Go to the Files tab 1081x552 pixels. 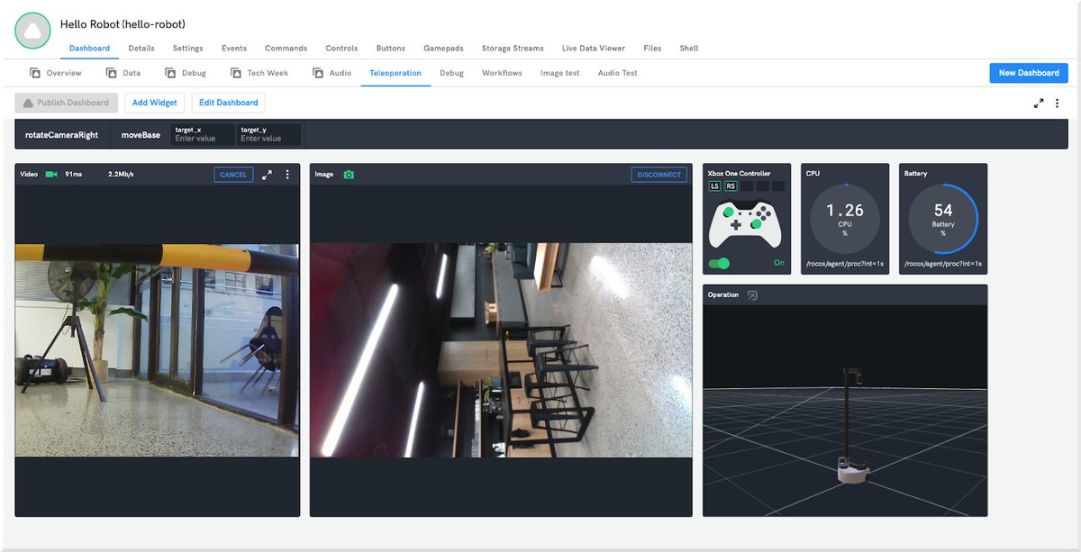pos(652,49)
